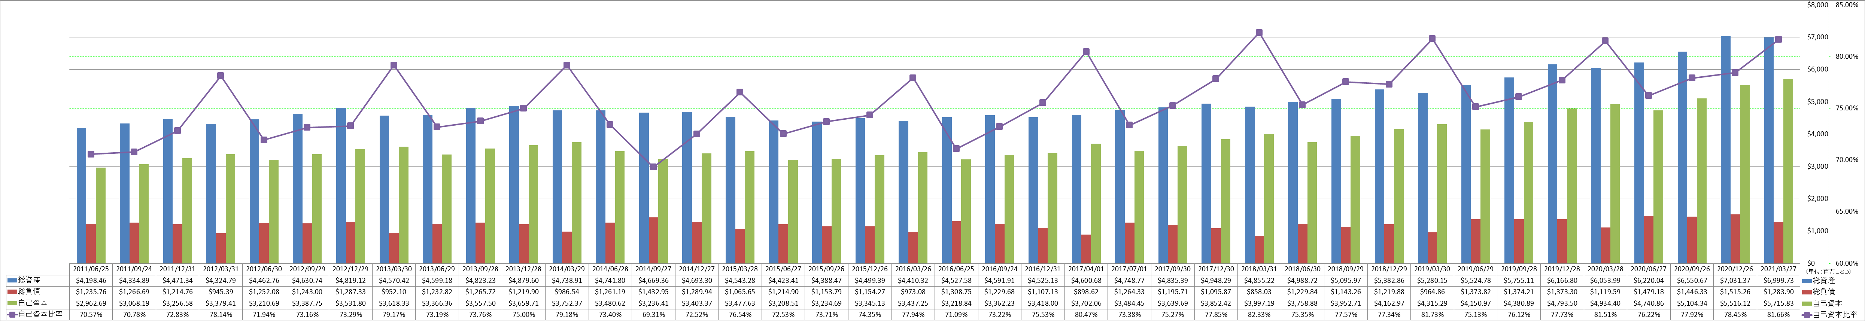Click the red 総負債 bar for 2011/06/25

point(91,244)
